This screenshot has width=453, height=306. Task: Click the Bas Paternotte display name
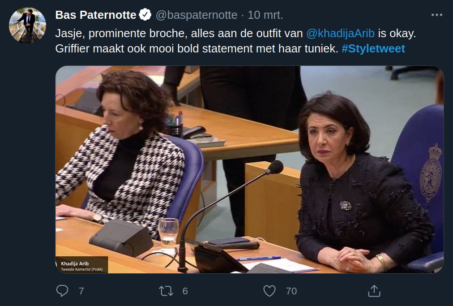pyautogui.click(x=96, y=15)
